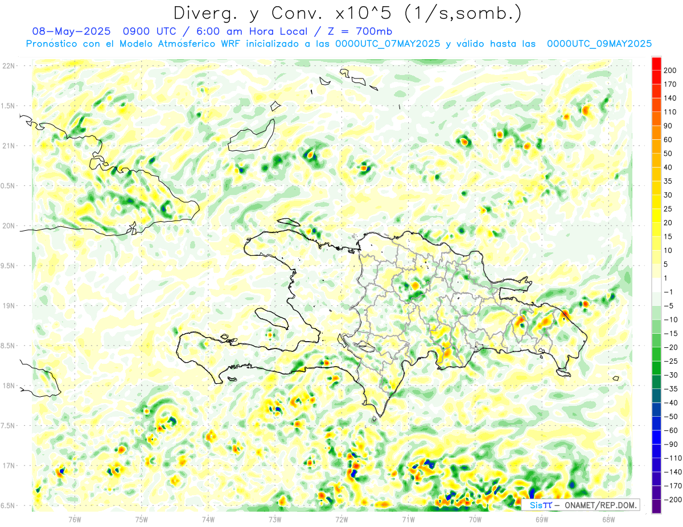683x527 pixels.
Task: Click the "-110" colorbar label
Action: (x=673, y=458)
